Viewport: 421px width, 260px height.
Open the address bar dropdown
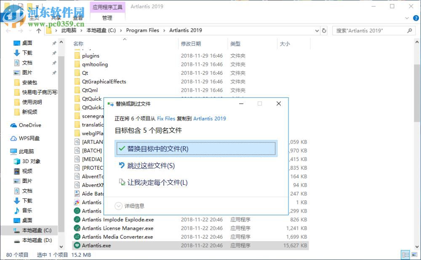[317, 30]
